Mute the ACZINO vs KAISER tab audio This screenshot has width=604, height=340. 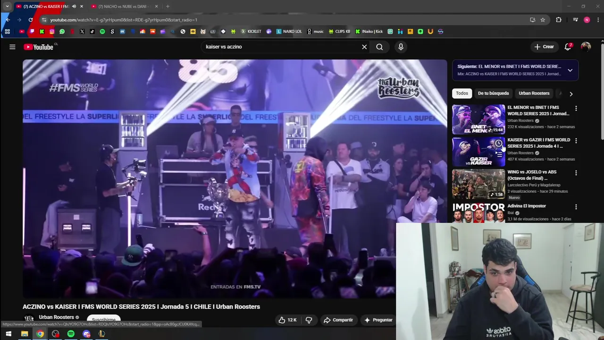(74, 6)
